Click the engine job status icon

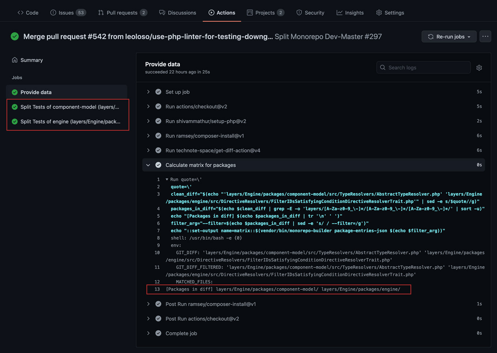tap(15, 121)
